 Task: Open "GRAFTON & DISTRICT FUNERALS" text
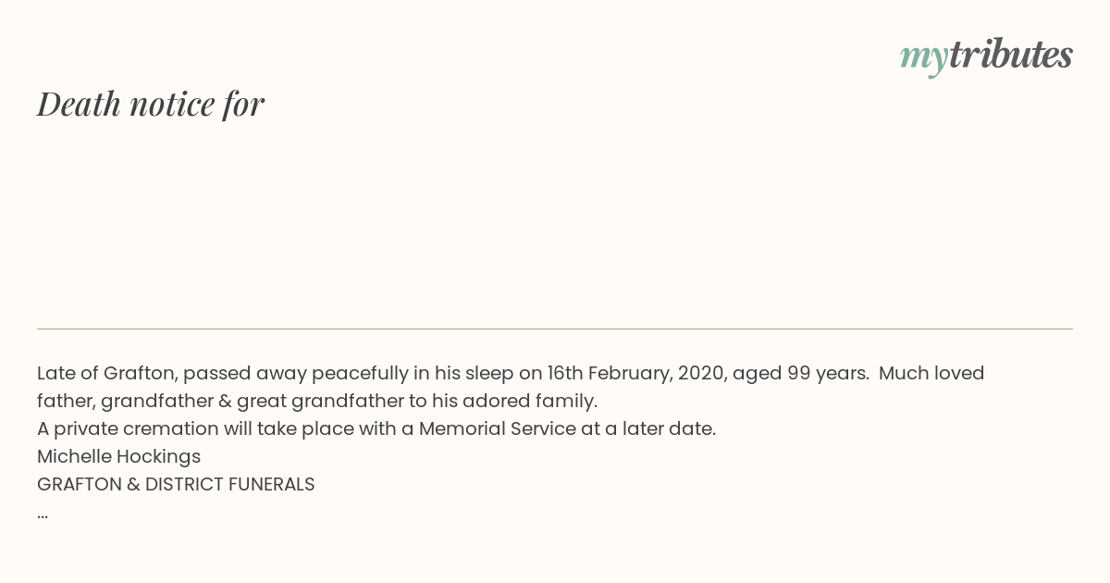[x=176, y=485]
